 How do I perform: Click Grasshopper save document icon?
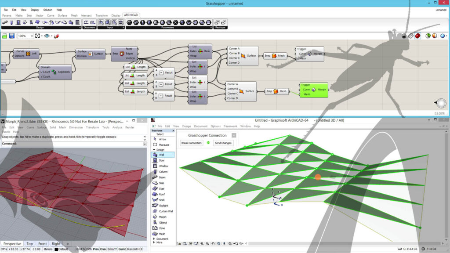coord(11,36)
